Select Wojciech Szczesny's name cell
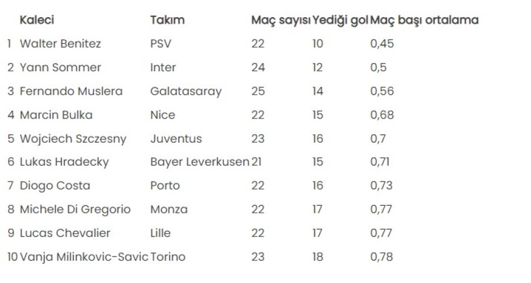This screenshot has height=283, width=531. tap(73, 139)
